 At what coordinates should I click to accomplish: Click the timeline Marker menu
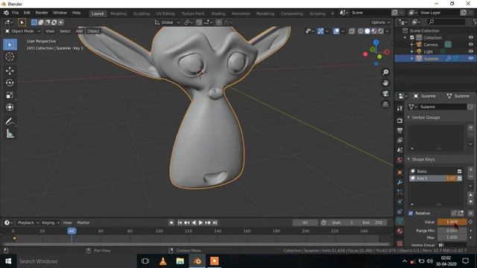pyautogui.click(x=83, y=223)
